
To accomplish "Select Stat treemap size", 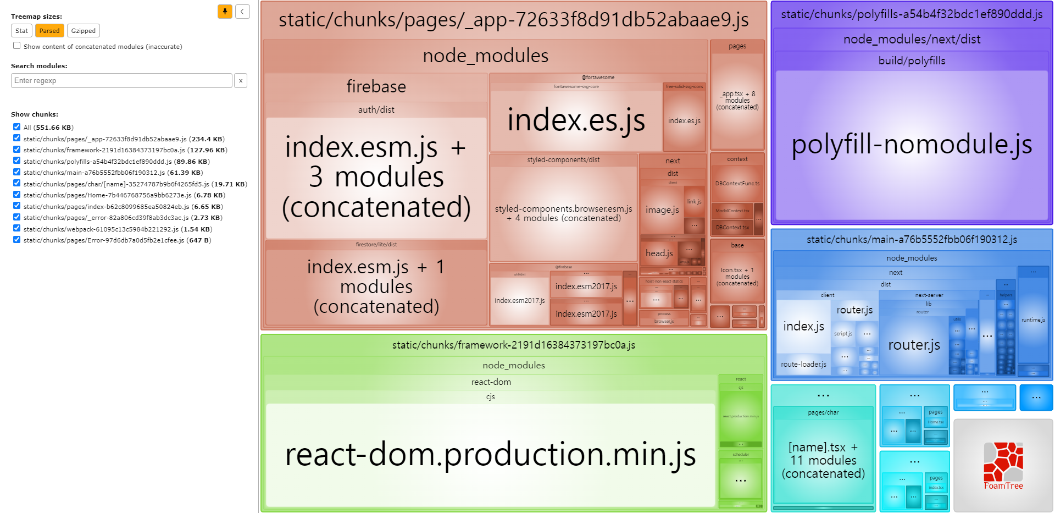I will point(21,31).
